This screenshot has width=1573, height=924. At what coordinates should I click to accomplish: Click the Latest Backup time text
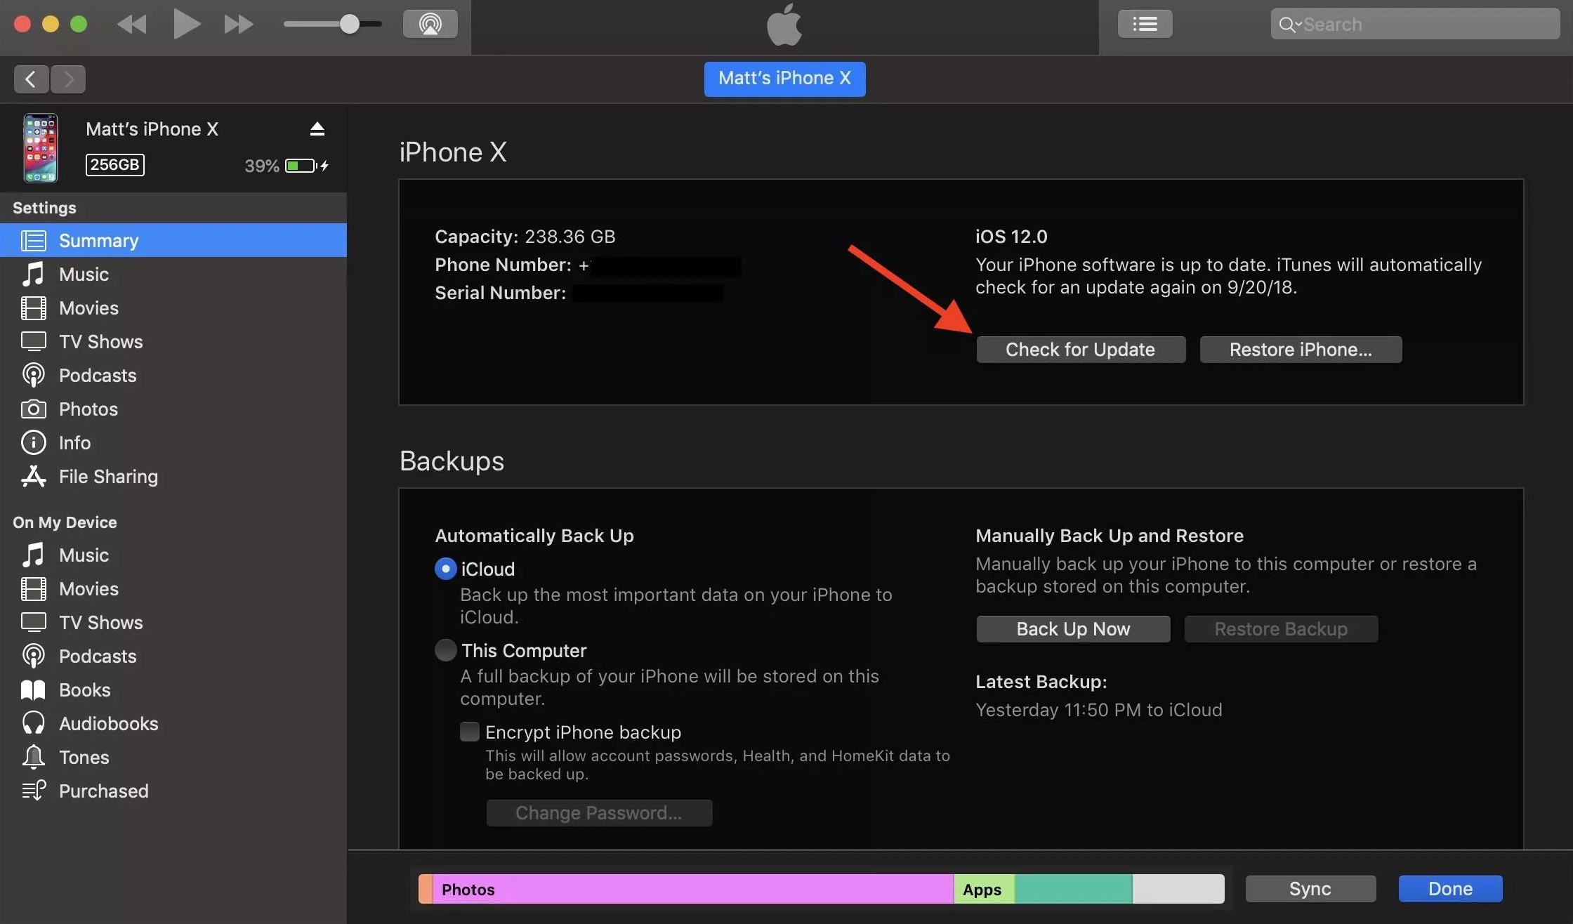pos(1099,710)
